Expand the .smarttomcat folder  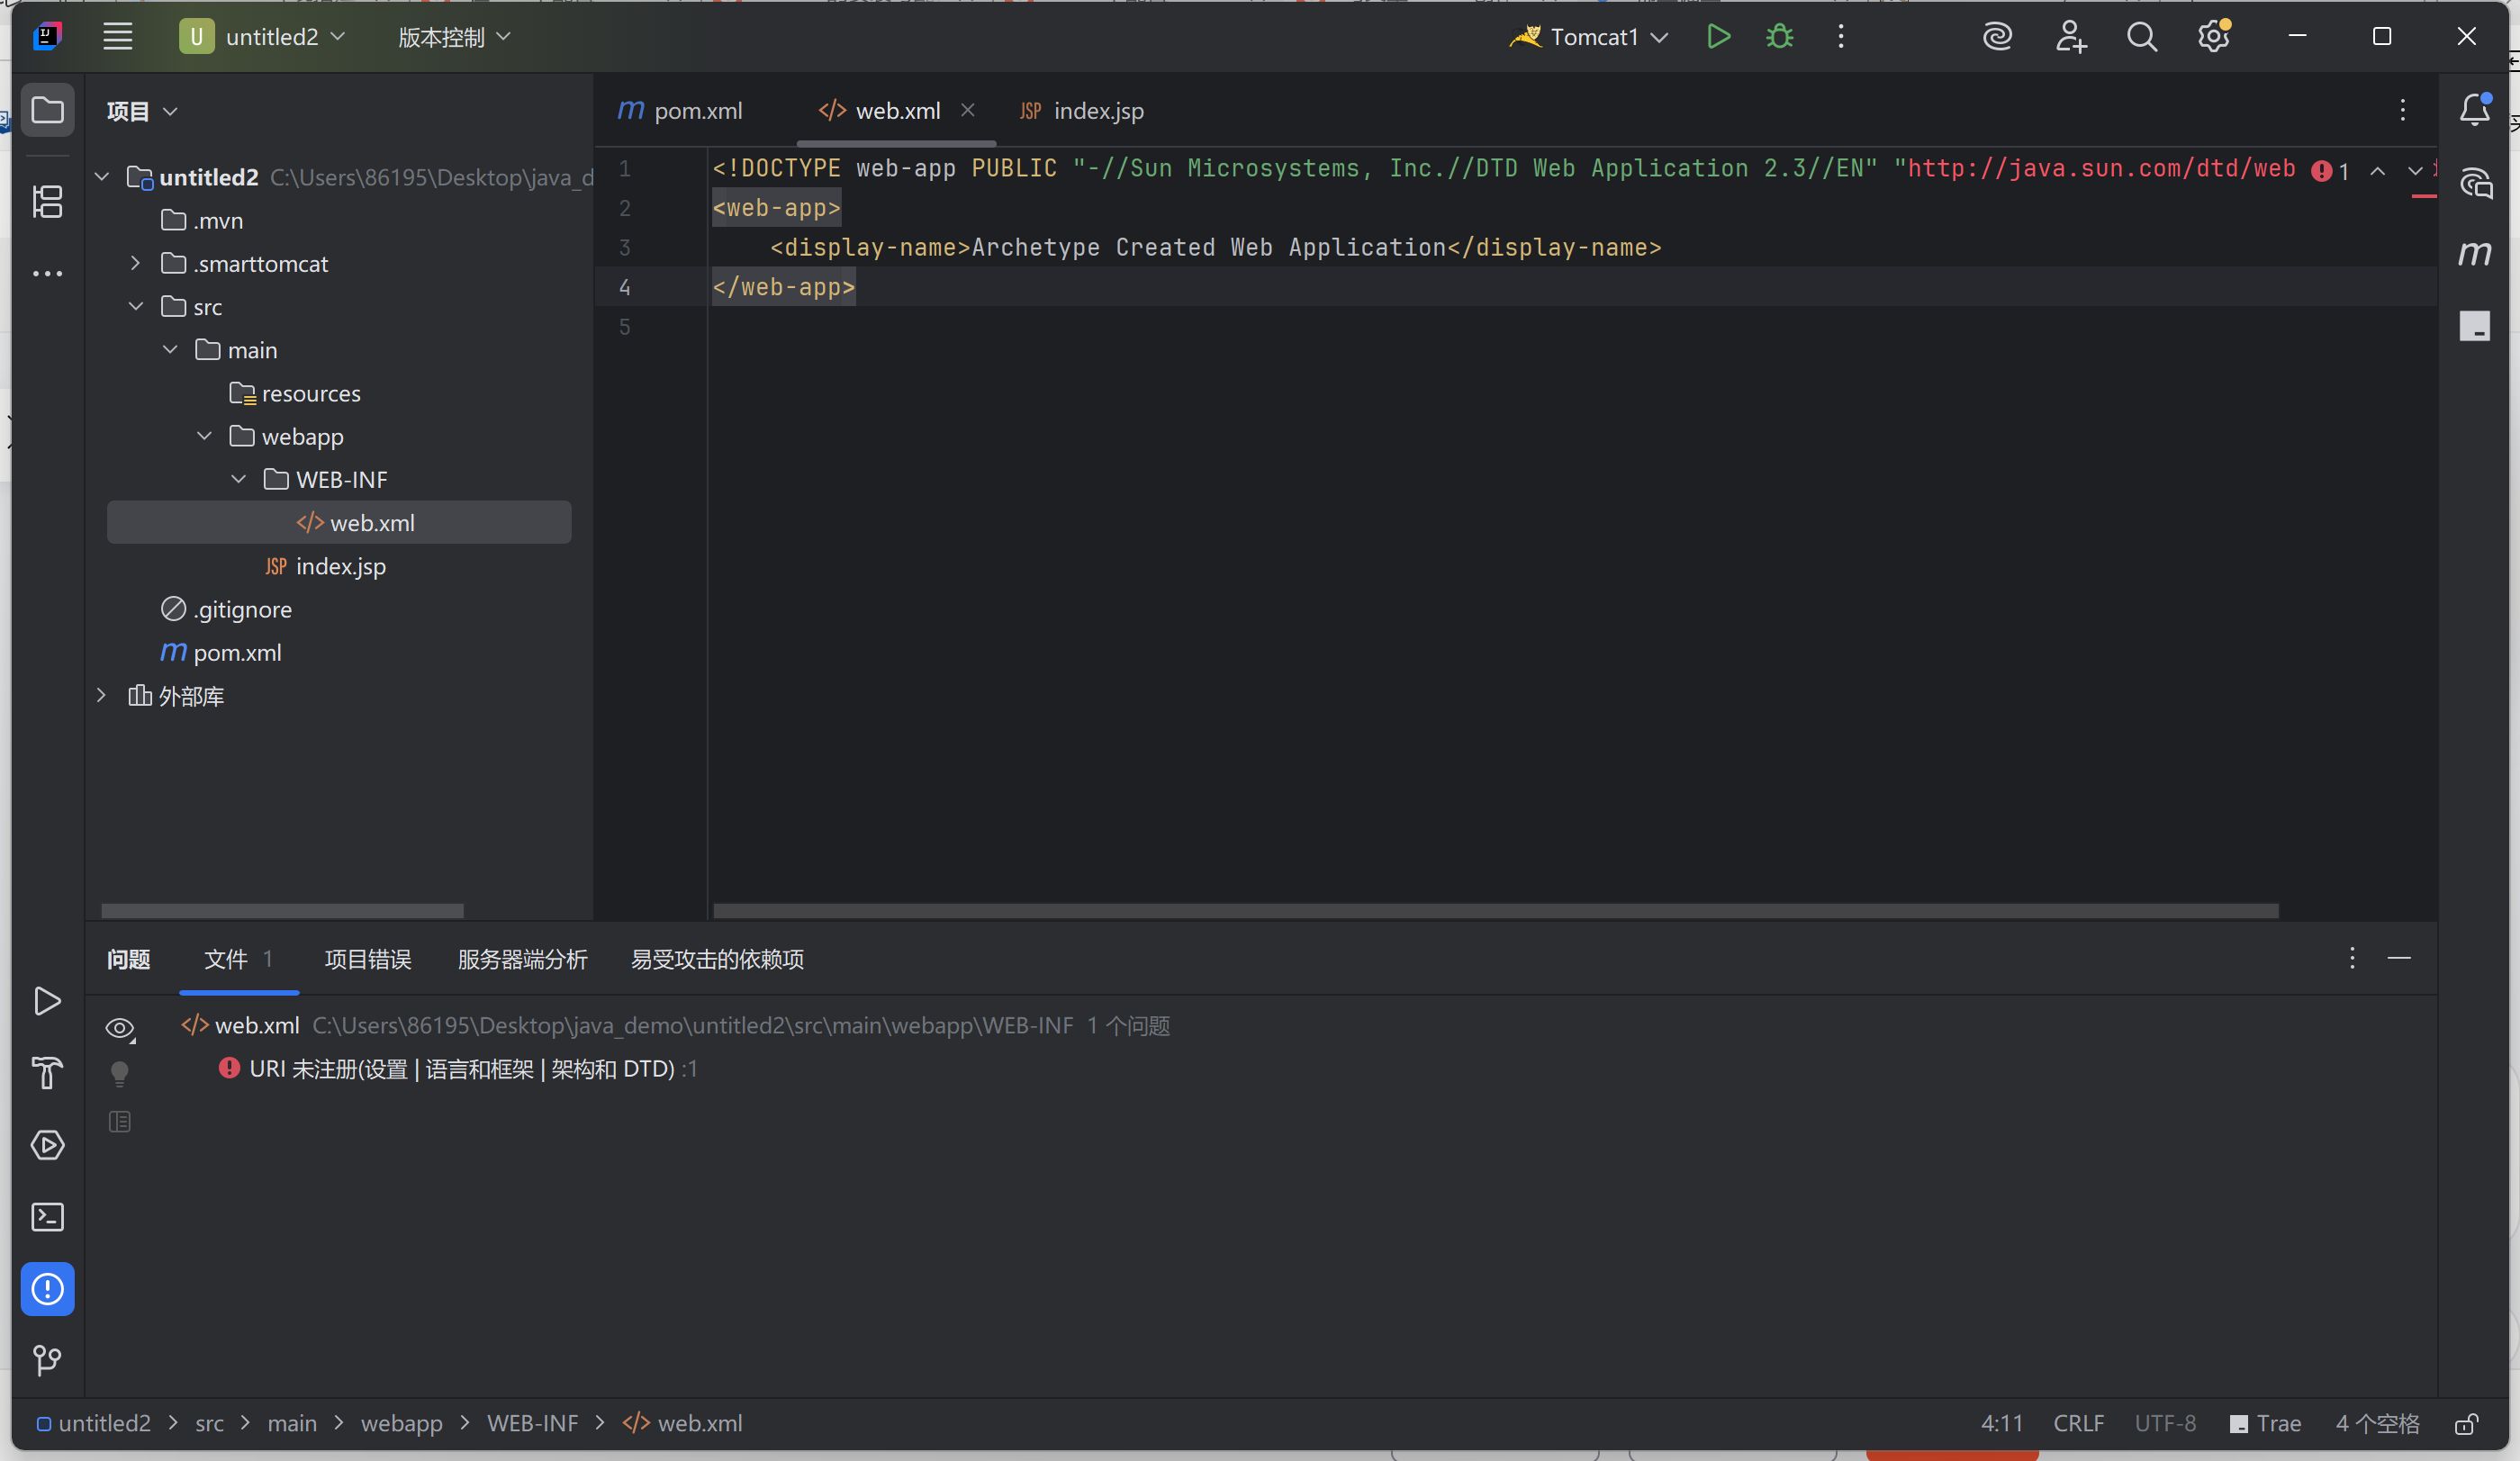tap(136, 263)
